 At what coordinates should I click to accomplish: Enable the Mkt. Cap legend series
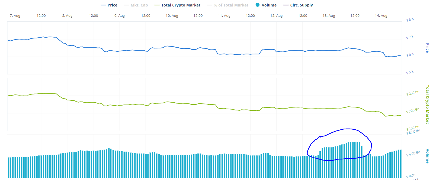coord(136,5)
